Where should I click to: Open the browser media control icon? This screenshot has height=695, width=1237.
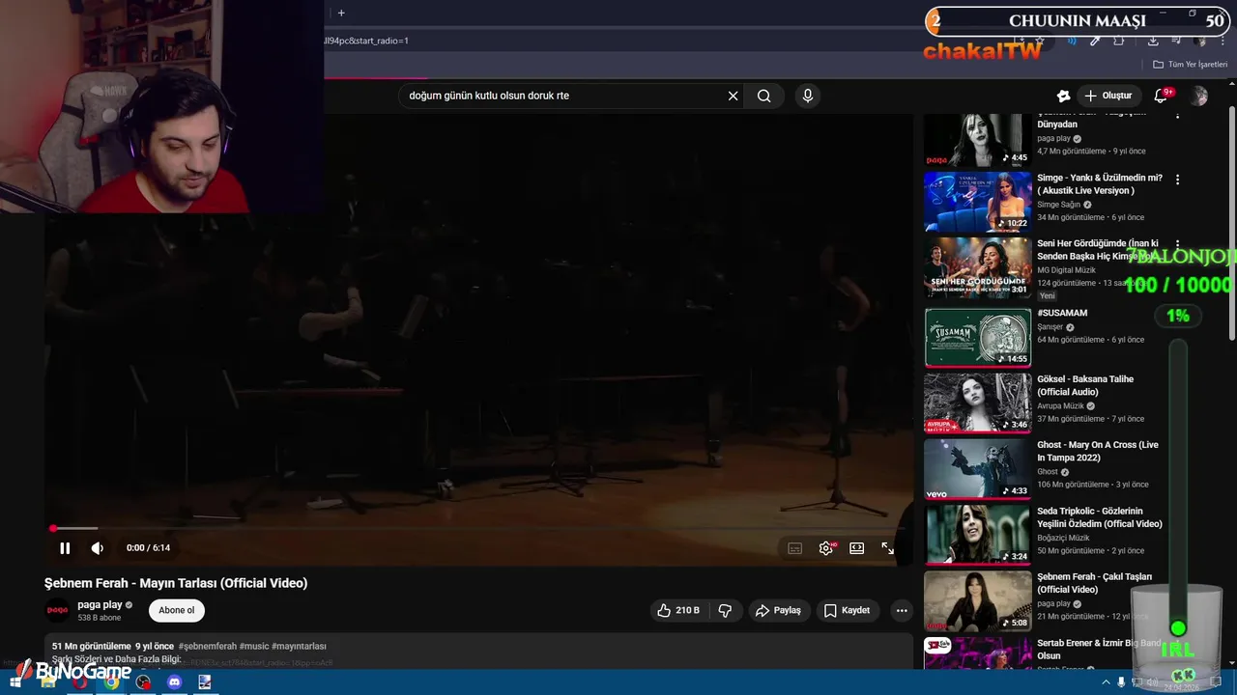click(x=1177, y=41)
